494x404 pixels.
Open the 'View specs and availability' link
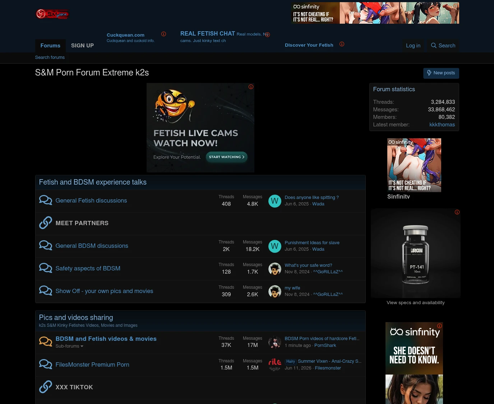tap(416, 303)
